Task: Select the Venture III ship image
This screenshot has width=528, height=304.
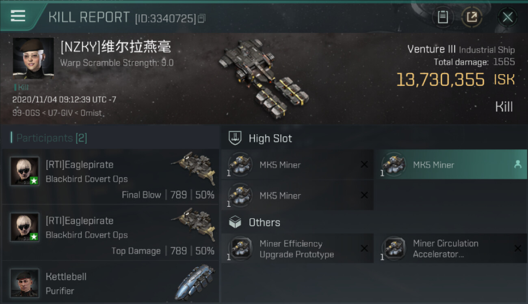Action: point(264,76)
